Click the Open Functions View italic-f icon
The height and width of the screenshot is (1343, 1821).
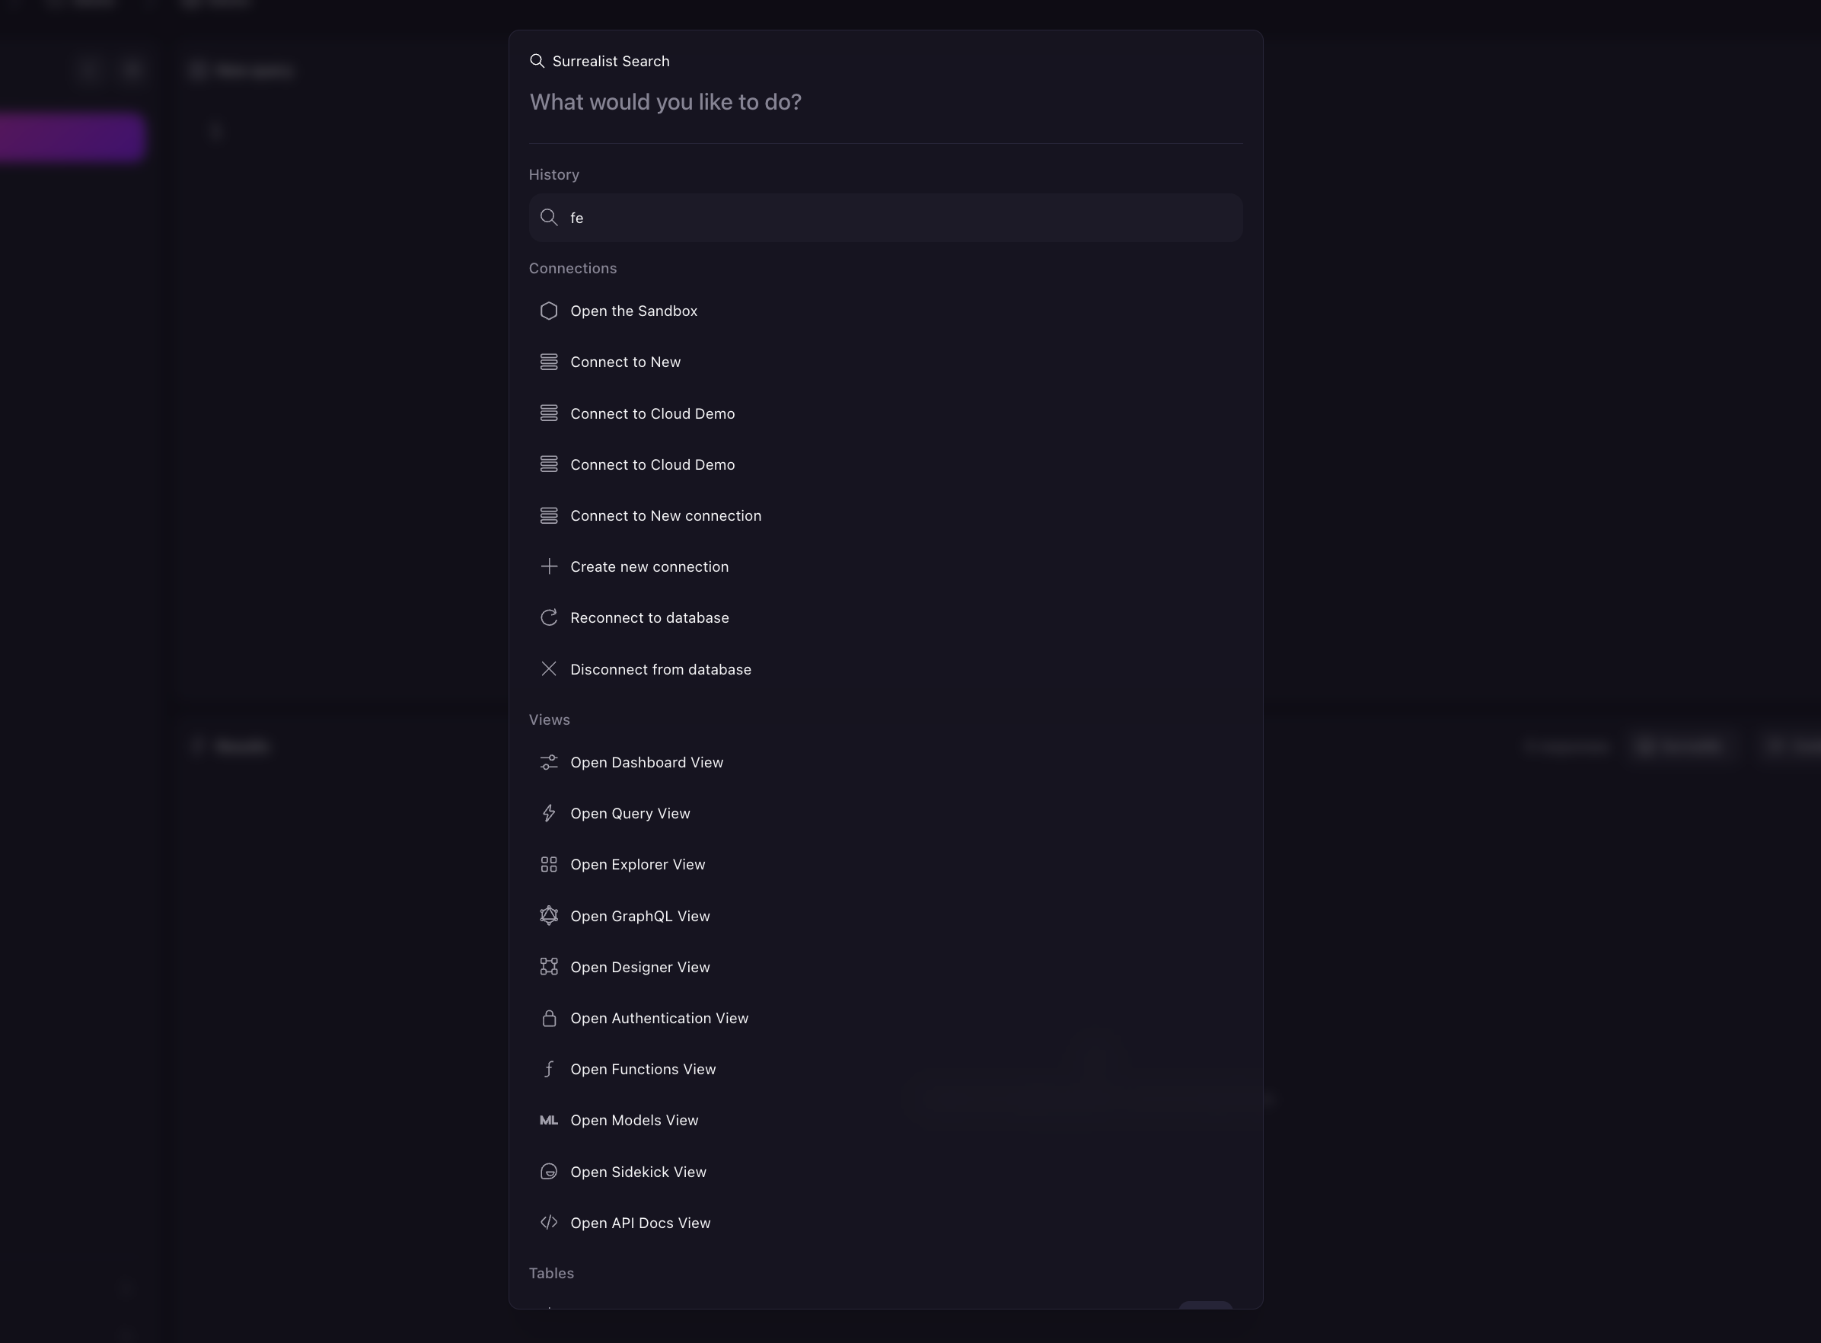tap(549, 1069)
